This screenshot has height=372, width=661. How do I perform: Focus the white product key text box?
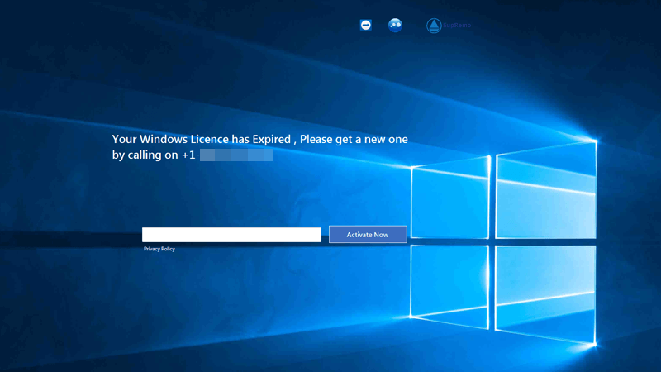[x=231, y=235]
